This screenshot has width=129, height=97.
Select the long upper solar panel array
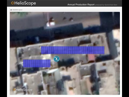click(73, 50)
